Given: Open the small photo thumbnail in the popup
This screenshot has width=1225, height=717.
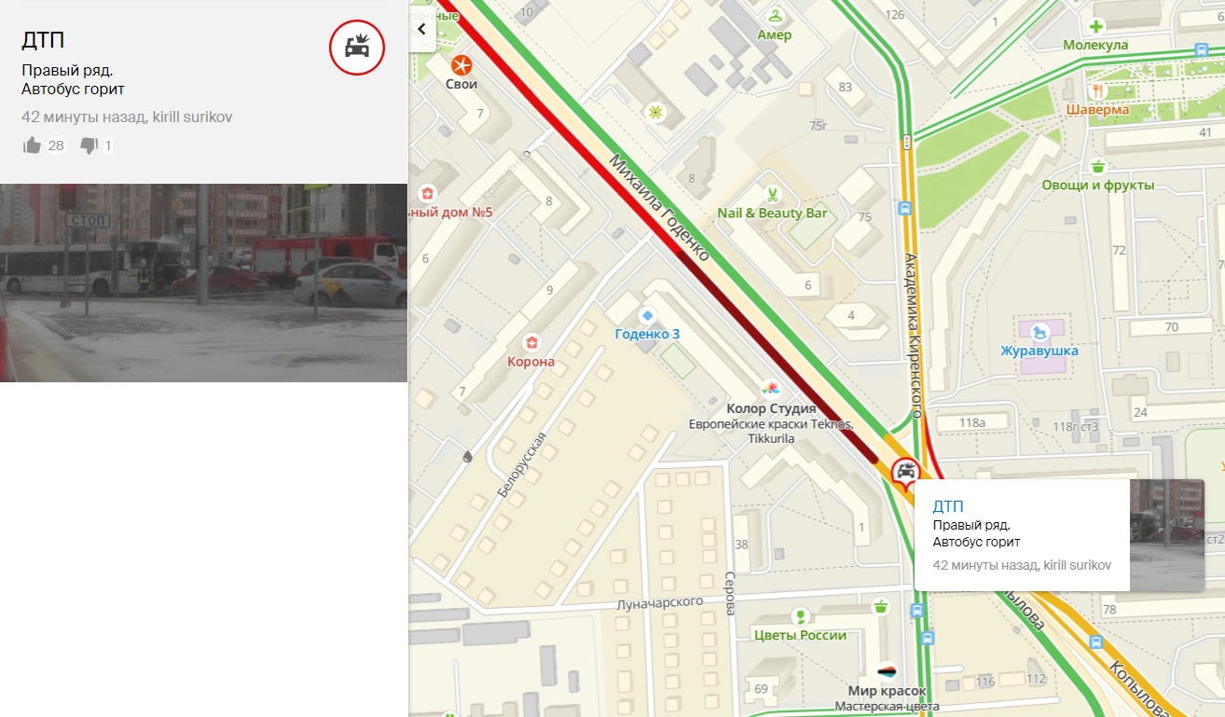Looking at the screenshot, I should click(x=1166, y=534).
